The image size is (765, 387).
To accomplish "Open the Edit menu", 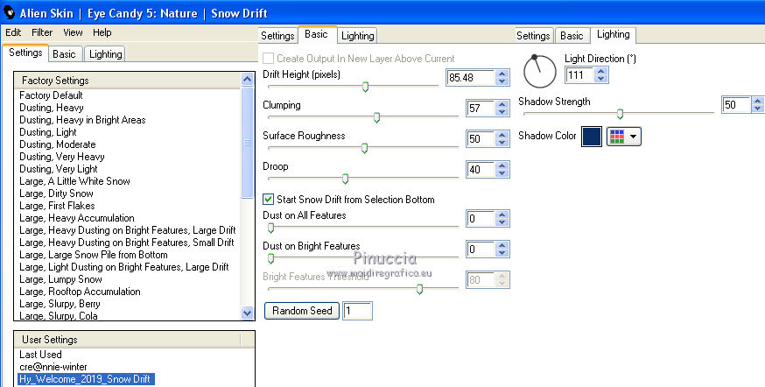I will (13, 32).
